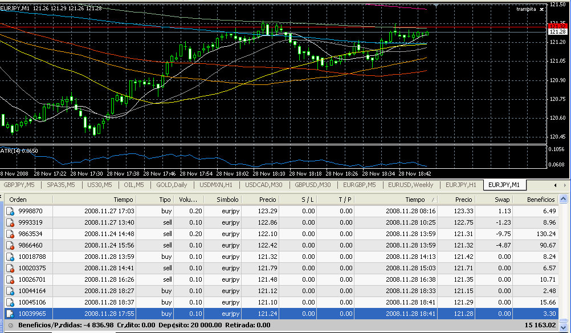Sort by the Swap column header
Screen dimensions: 571x333
[x=494, y=200]
